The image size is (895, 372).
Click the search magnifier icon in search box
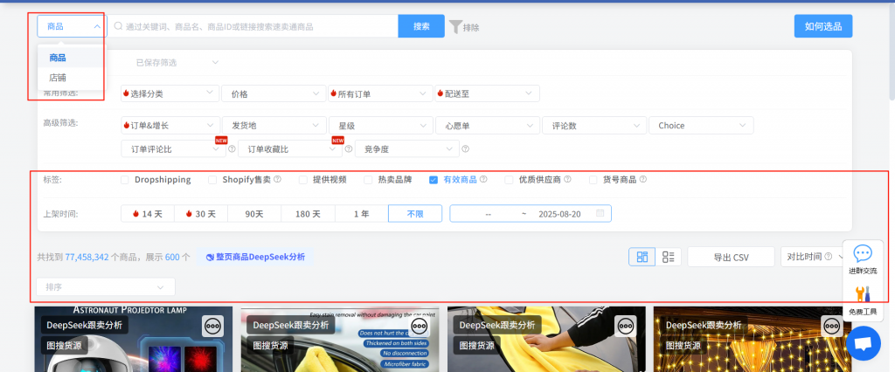coord(118,26)
